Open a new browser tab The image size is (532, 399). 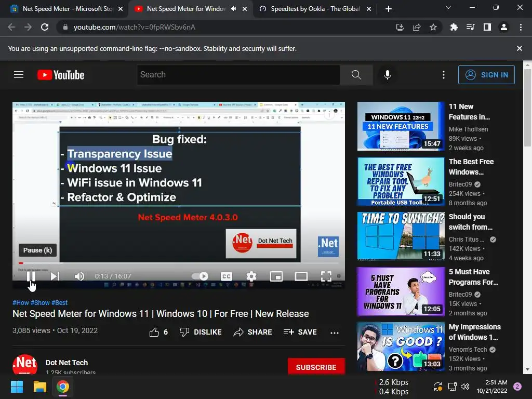(389, 9)
